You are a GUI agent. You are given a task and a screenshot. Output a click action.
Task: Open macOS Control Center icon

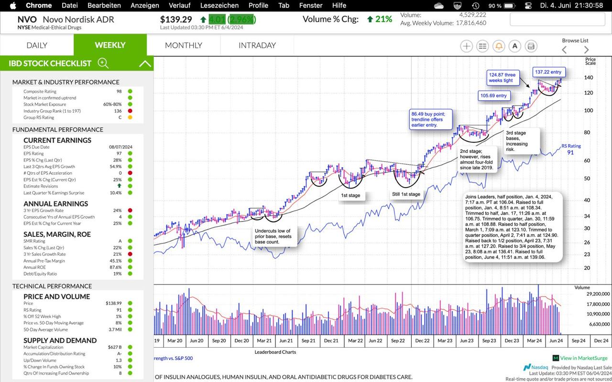point(528,6)
